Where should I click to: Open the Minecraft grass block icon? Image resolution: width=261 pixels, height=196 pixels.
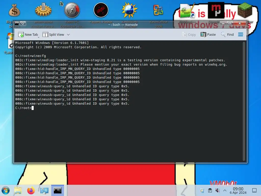point(245,10)
